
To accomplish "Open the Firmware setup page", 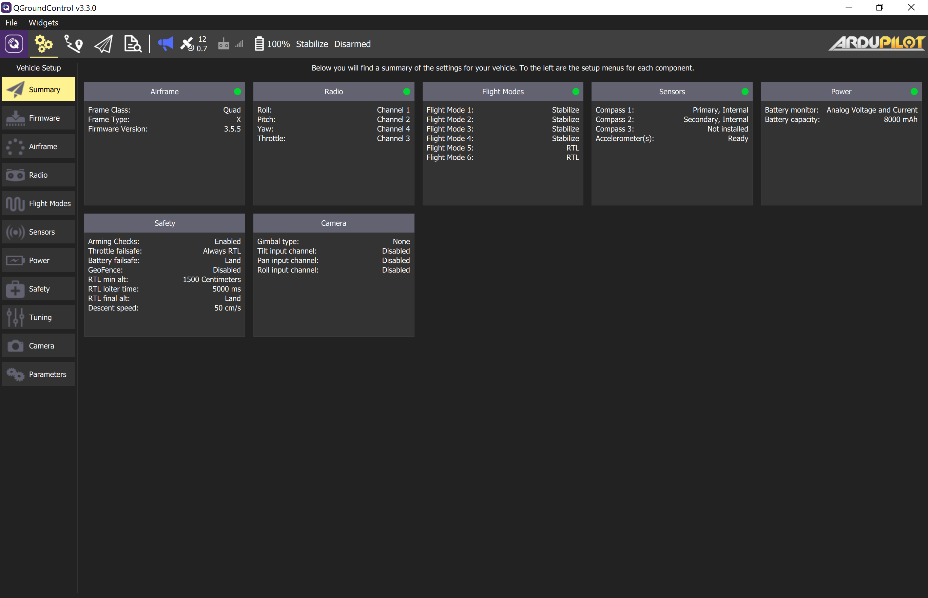I will [x=38, y=118].
